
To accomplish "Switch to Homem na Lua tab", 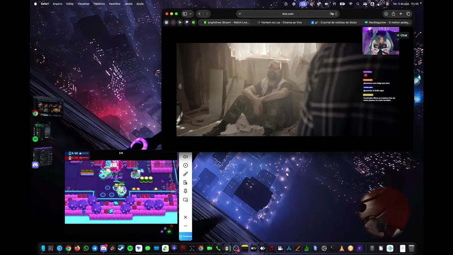I will coord(280,22).
